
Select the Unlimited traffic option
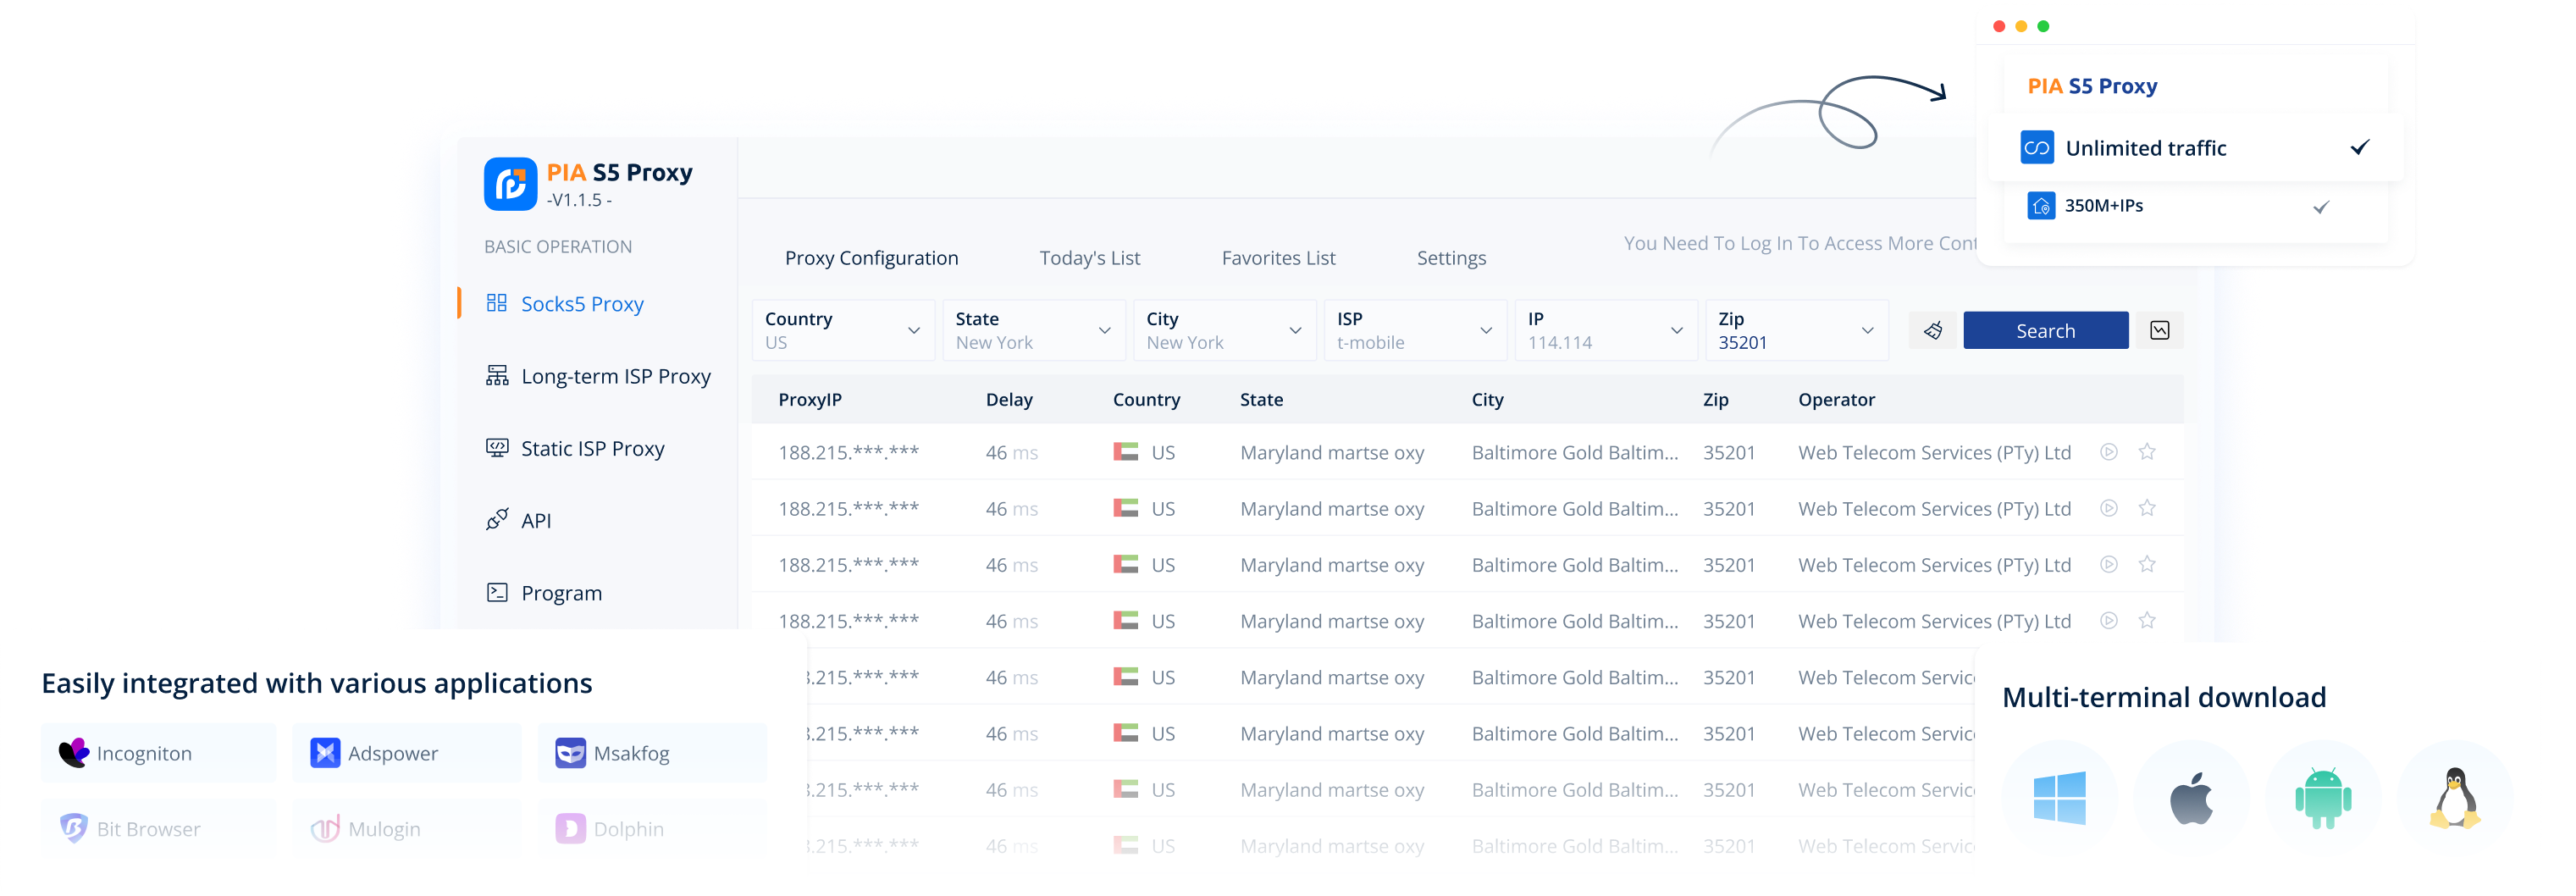[x=2195, y=148]
